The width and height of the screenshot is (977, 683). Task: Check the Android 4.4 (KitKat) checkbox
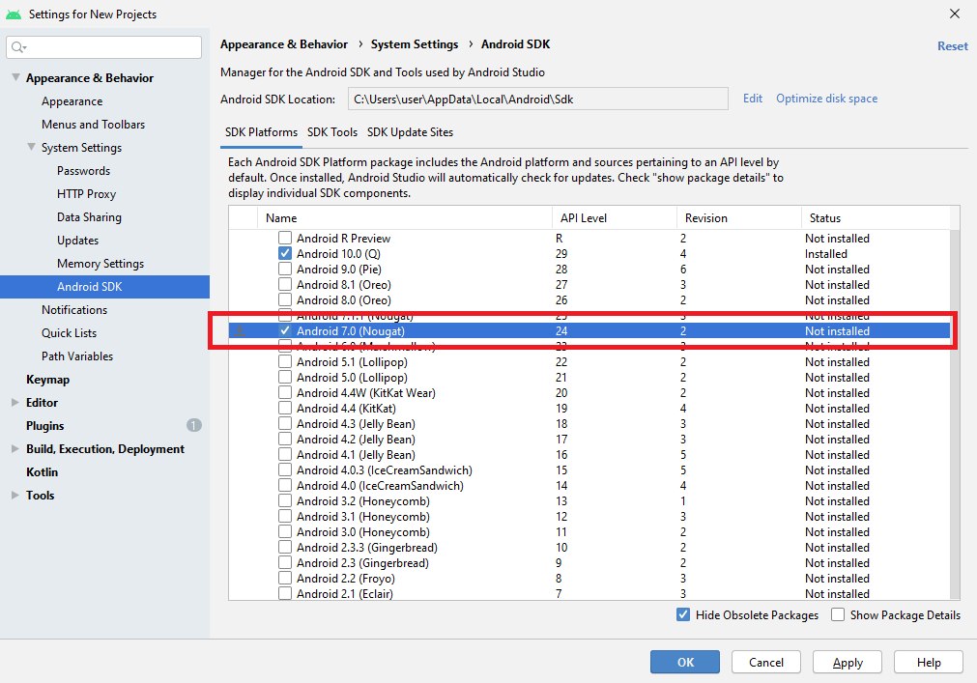[x=285, y=409]
